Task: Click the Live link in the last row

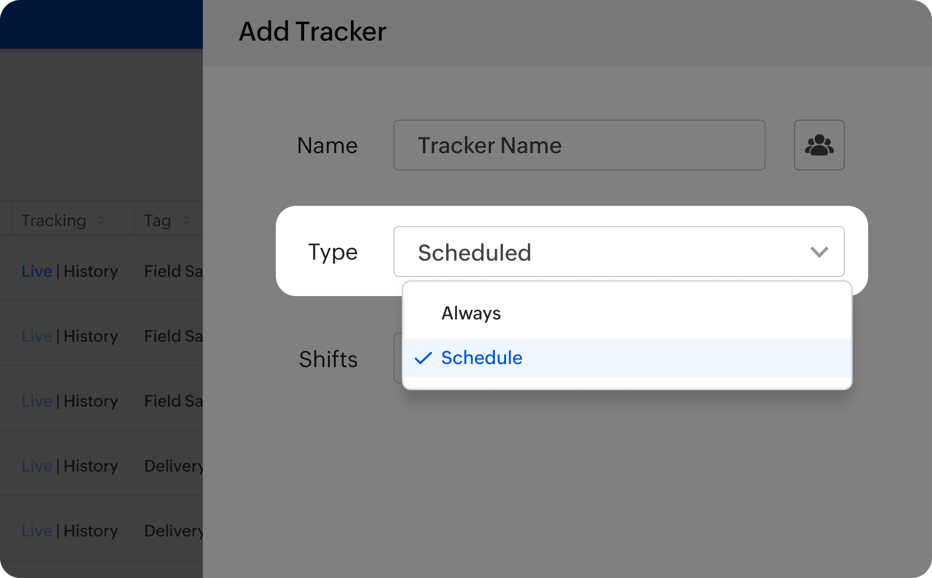Action: point(37,531)
